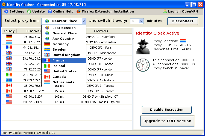Click the Identity Cloaker title bar icon

pos(4,4)
